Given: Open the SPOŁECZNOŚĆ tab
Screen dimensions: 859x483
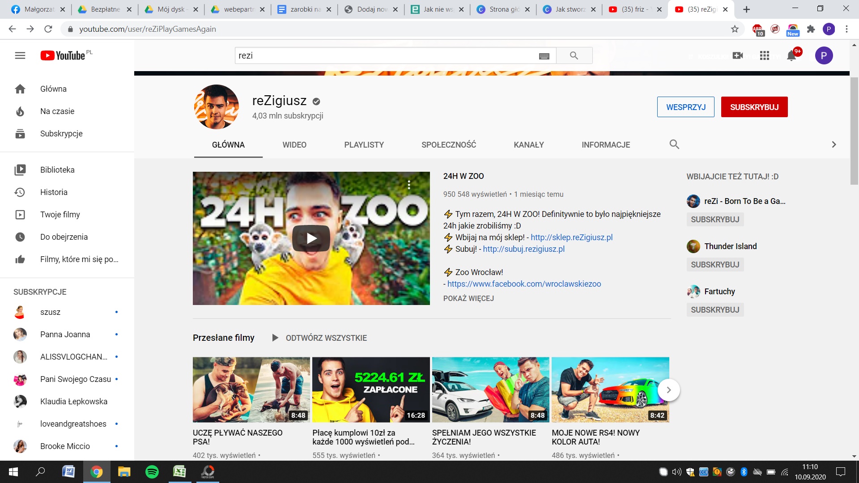Looking at the screenshot, I should tap(448, 145).
